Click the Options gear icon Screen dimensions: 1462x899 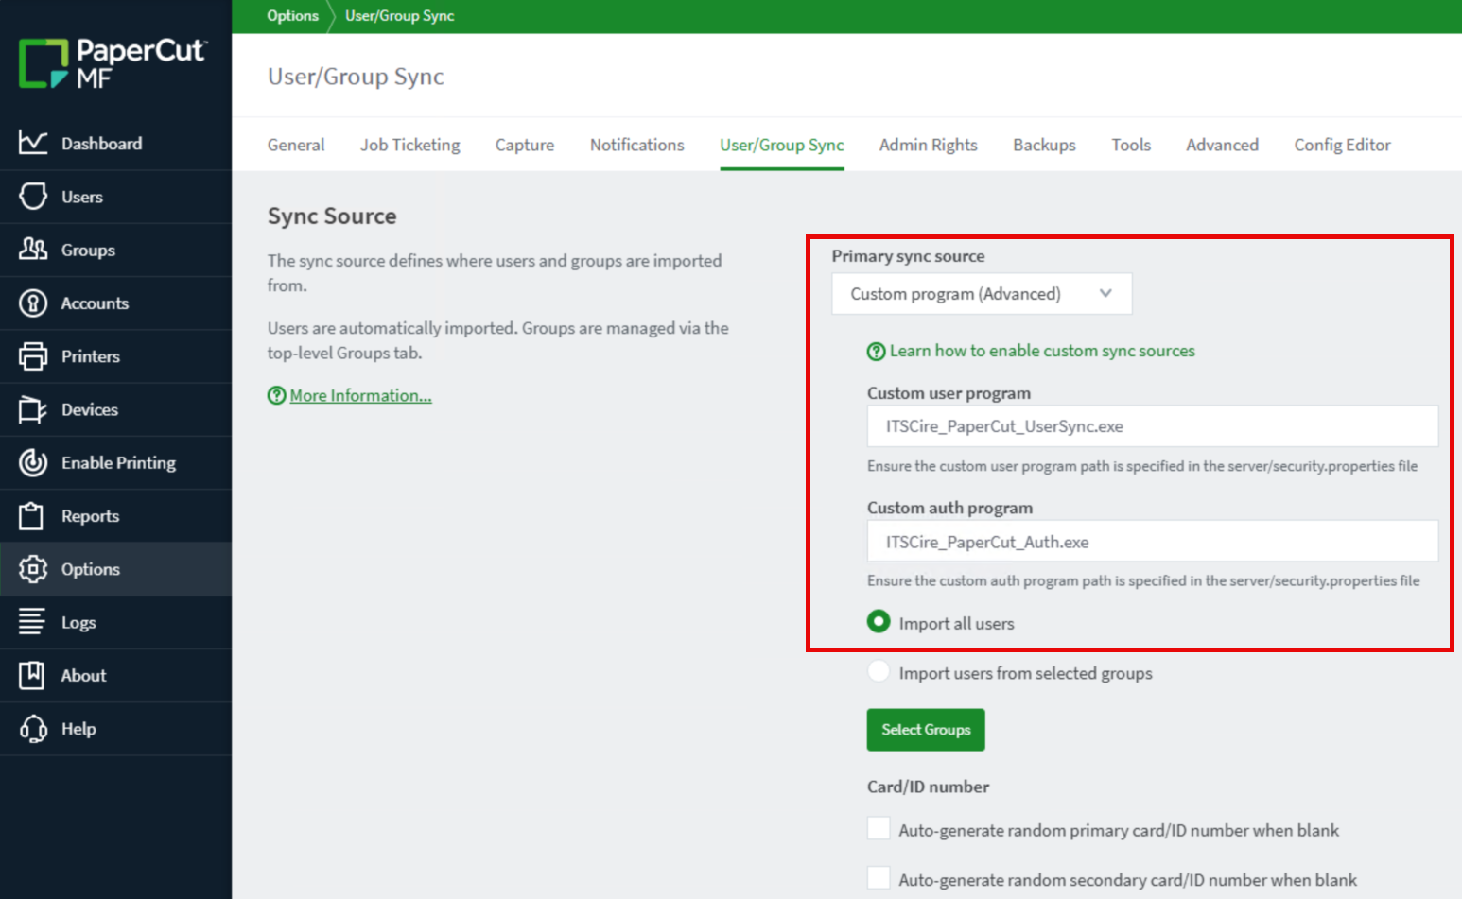33,569
